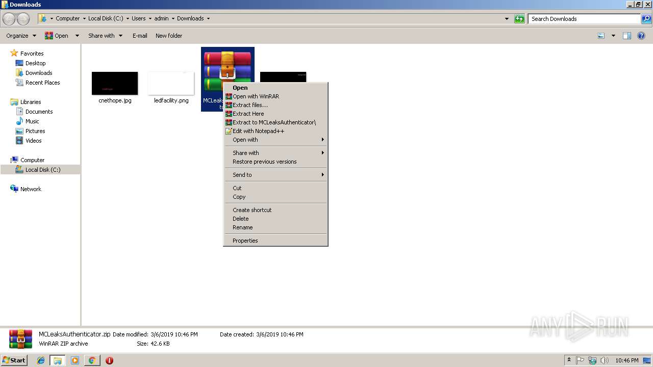The height and width of the screenshot is (367, 653).
Task: Select Local Disk (C:) in sidebar
Action: click(43, 170)
